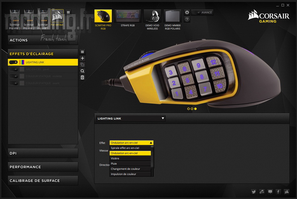Add a new lighting effect with plus icon
Image resolution: width=297 pixels, height=199 pixels.
[x=82, y=58]
